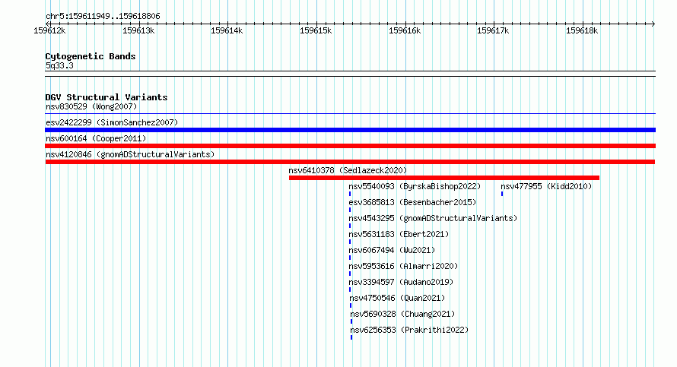Click nsv477955 (Kidd2010) variant label
Viewport: 677px width, 367px height.
546,186
